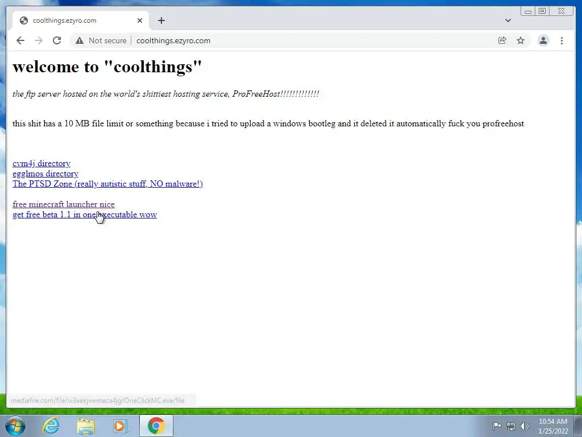The height and width of the screenshot is (437, 582).
Task: Select the coolthings.ezyro.com tab
Action: (x=81, y=20)
